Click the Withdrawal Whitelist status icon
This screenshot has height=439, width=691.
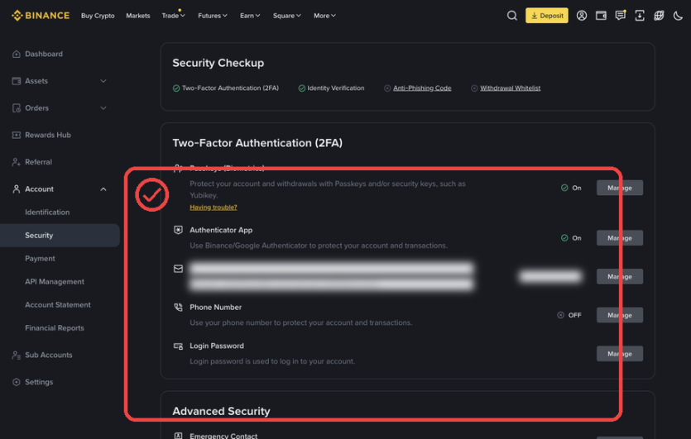[474, 88]
